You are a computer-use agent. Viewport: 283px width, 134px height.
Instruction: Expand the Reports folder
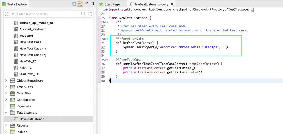click(x=6, y=125)
